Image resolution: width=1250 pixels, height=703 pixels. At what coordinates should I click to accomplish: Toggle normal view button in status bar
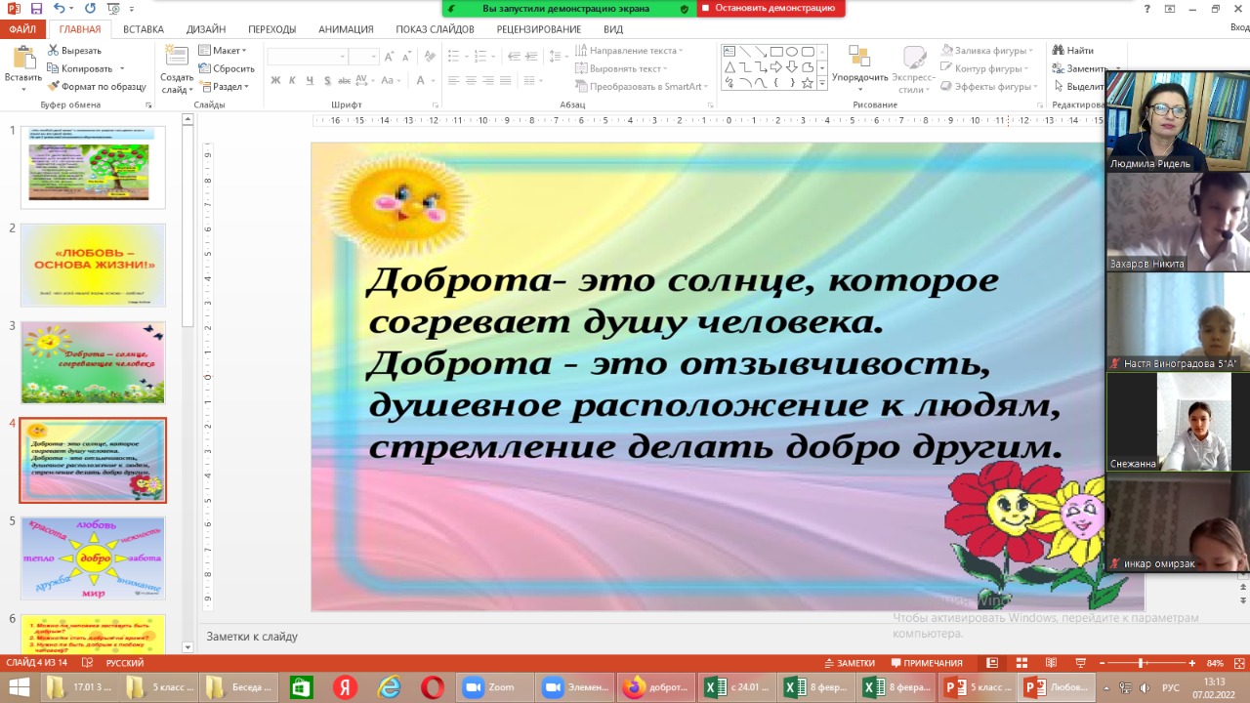click(x=991, y=664)
